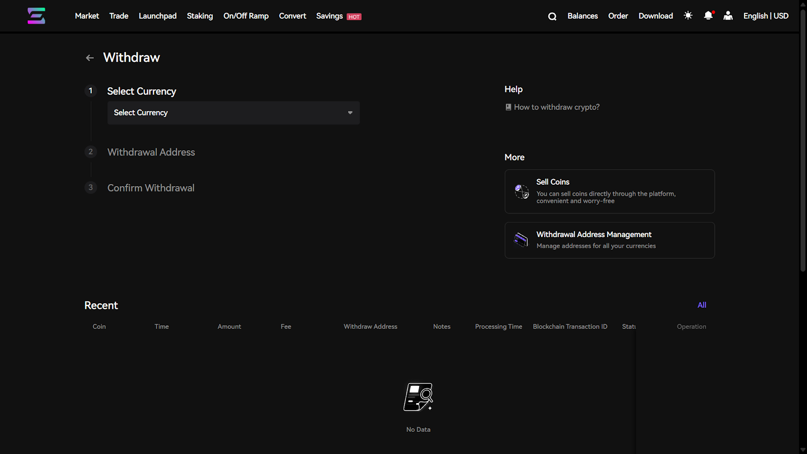Navigate to the Launchpad page
This screenshot has width=807, height=454.
[x=157, y=16]
